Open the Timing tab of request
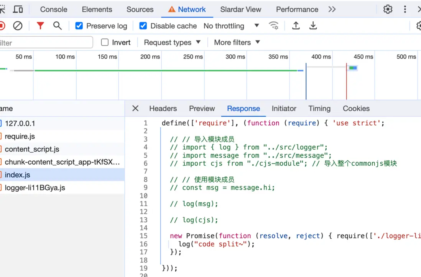This screenshot has width=421, height=277. 319,109
